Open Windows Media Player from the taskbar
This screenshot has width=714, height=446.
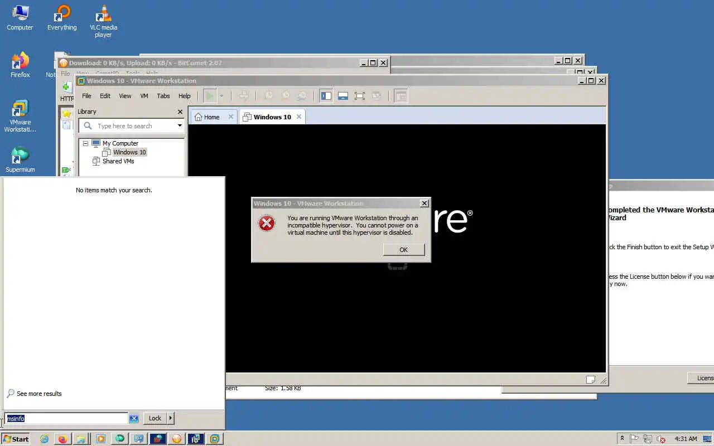[100, 439]
